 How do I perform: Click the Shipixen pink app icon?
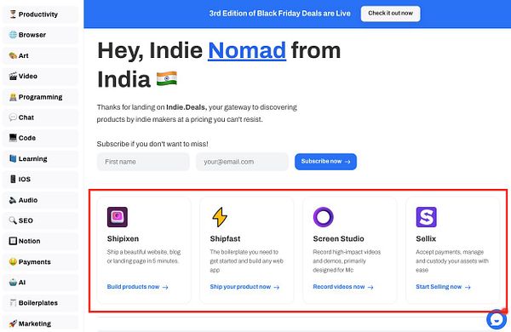pos(118,217)
